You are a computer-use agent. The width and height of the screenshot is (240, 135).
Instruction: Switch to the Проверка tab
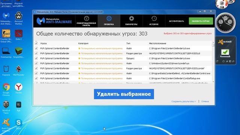tap(109, 21)
